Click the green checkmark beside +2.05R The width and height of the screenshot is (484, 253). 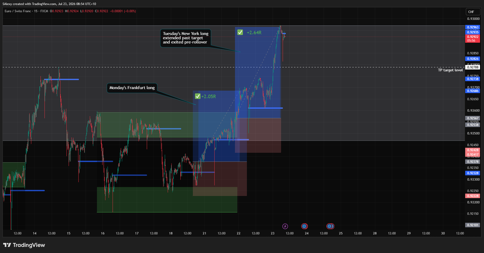[x=198, y=96]
